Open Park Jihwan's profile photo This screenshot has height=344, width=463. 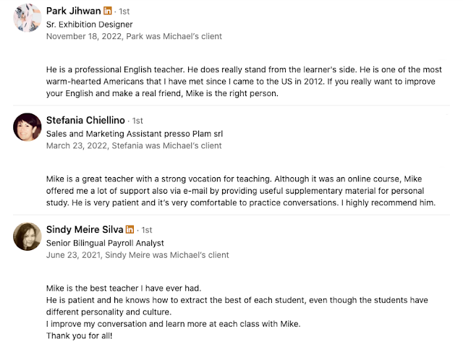[x=27, y=18]
